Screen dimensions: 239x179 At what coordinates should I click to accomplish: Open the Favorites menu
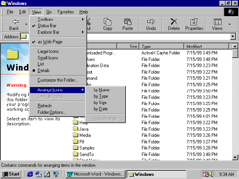[66, 12]
